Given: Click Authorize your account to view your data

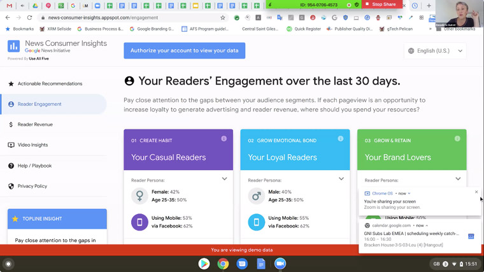Looking at the screenshot, I should [185, 50].
